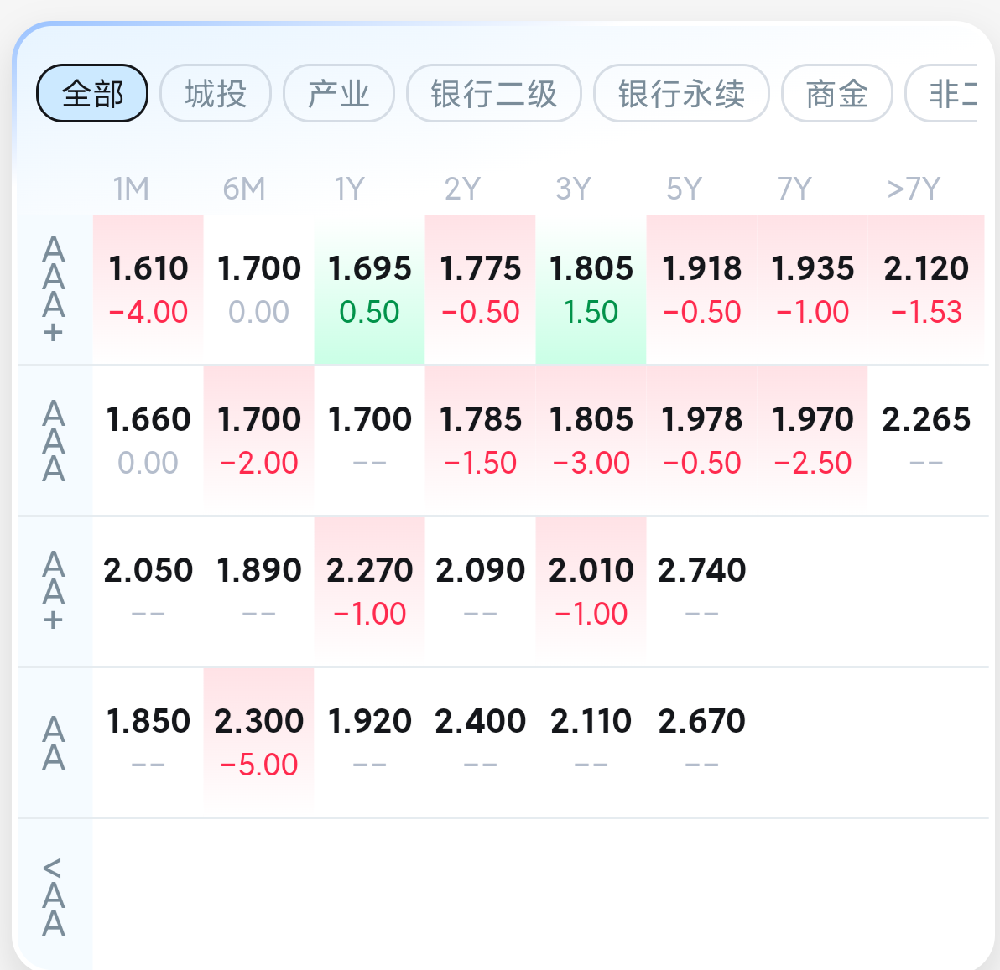This screenshot has width=1000, height=970.
Task: Open the AAA+ >7Y cell 2.120
Action: point(926,290)
